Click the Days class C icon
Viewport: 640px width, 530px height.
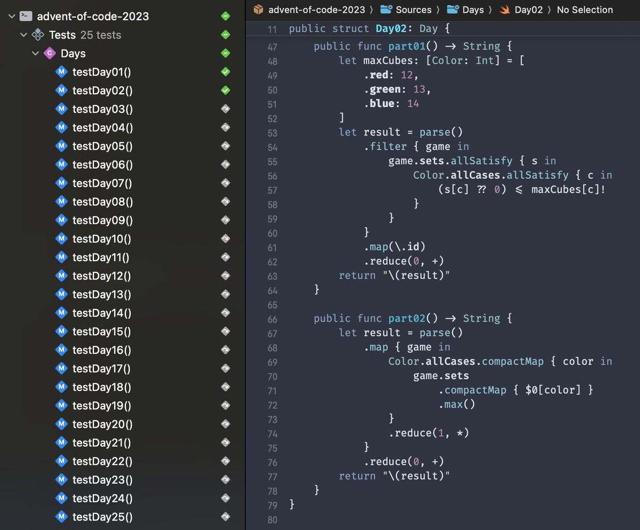[x=50, y=53]
